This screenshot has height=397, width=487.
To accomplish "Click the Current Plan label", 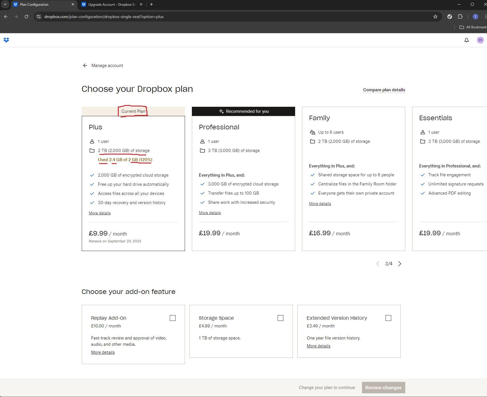I will pyautogui.click(x=133, y=111).
